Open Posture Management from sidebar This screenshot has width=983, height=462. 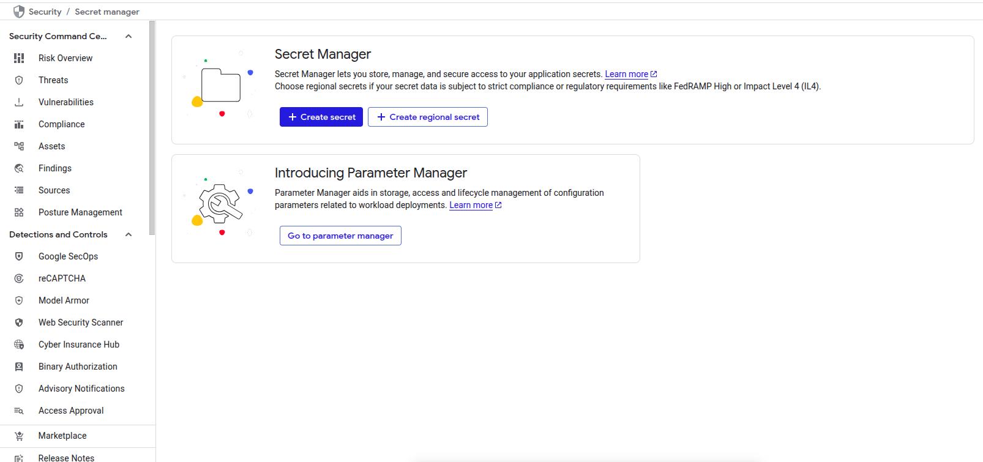80,212
